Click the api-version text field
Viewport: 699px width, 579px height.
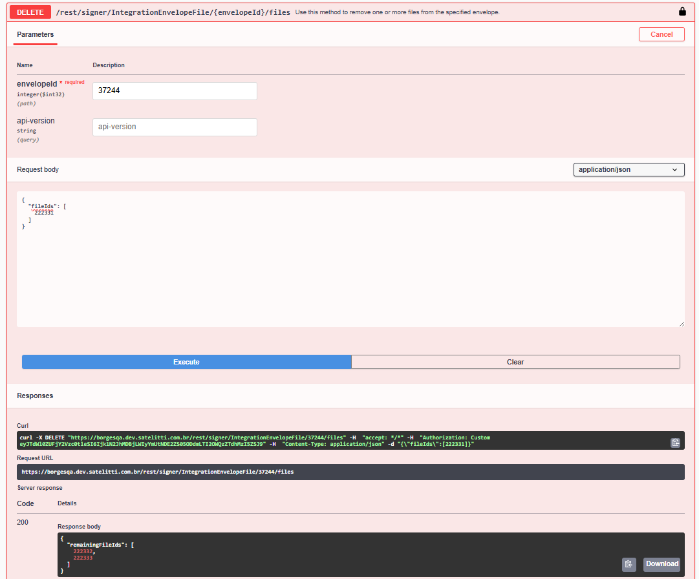pos(175,127)
